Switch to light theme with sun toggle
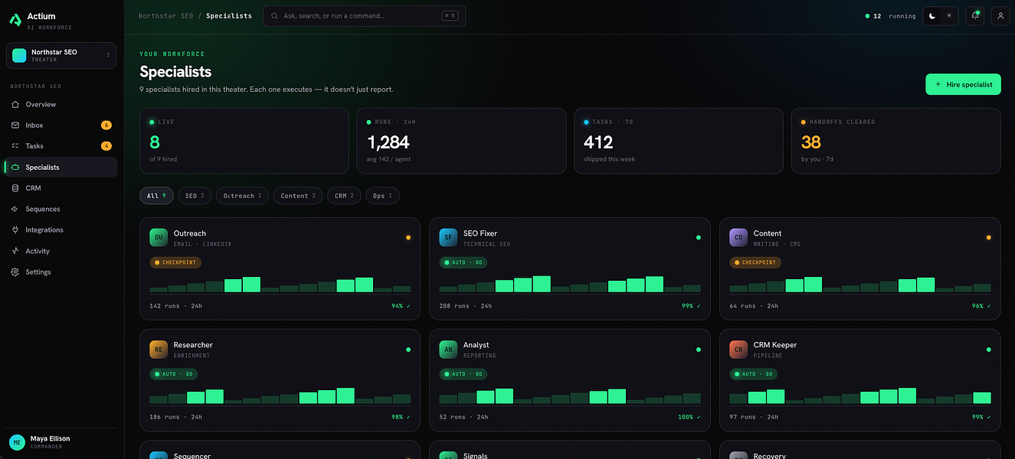Viewport: 1015px width, 459px height. (x=949, y=15)
